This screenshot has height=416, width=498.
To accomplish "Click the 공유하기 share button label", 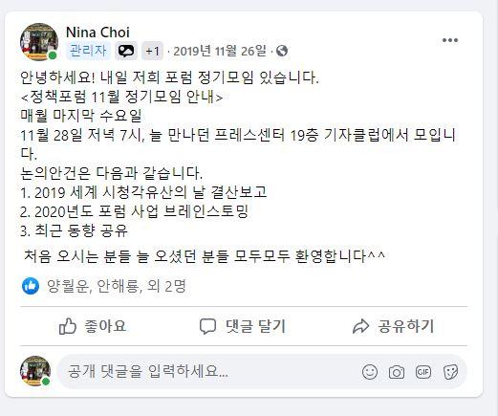I will click(x=406, y=326).
